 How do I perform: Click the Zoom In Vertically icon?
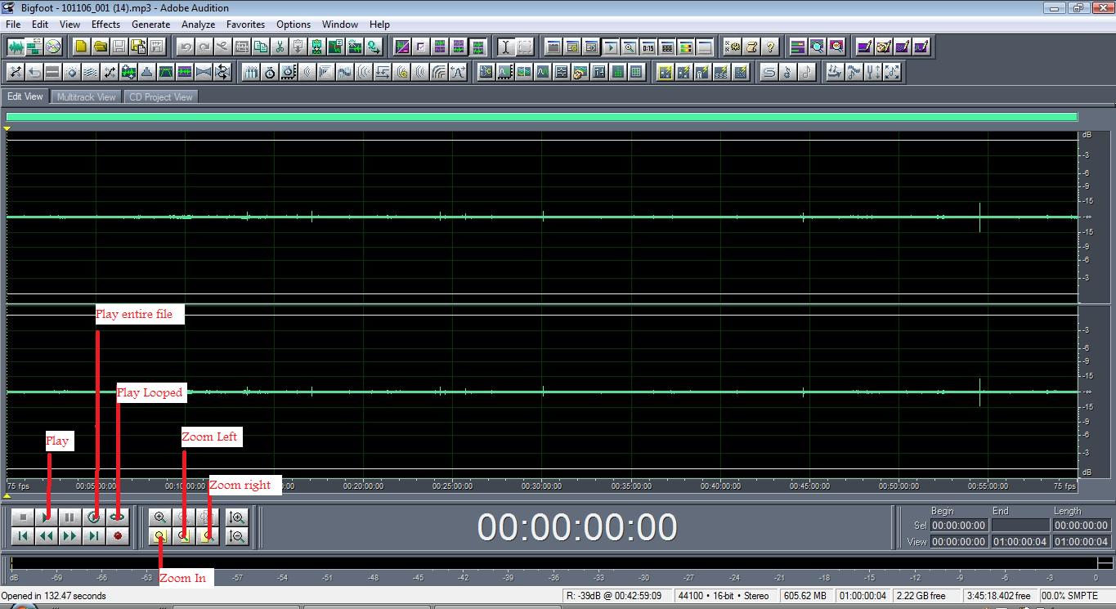(237, 517)
